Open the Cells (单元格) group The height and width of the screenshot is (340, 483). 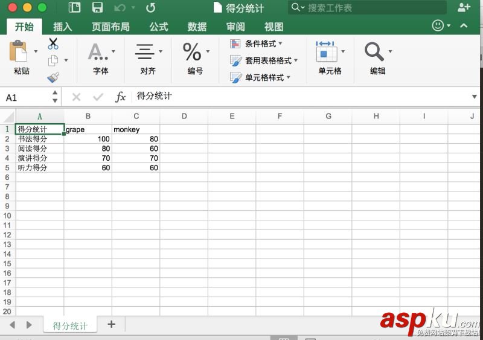pos(330,58)
